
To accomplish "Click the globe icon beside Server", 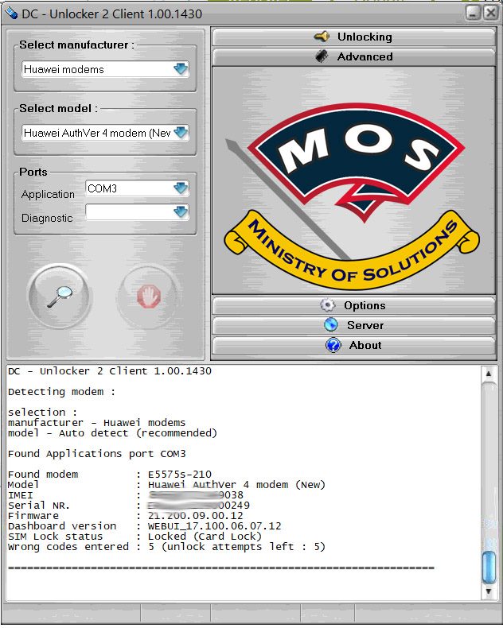I will coord(331,325).
